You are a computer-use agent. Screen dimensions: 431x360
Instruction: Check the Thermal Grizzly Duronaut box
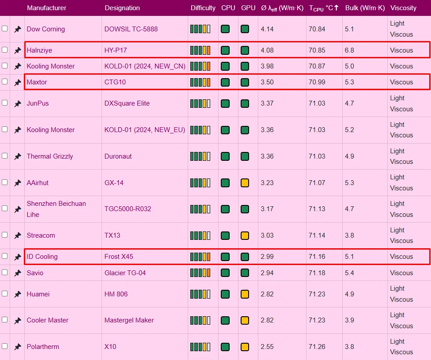[x=5, y=155]
